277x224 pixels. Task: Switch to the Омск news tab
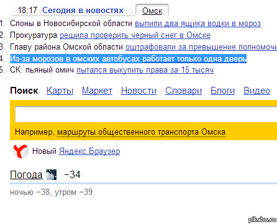click(152, 11)
